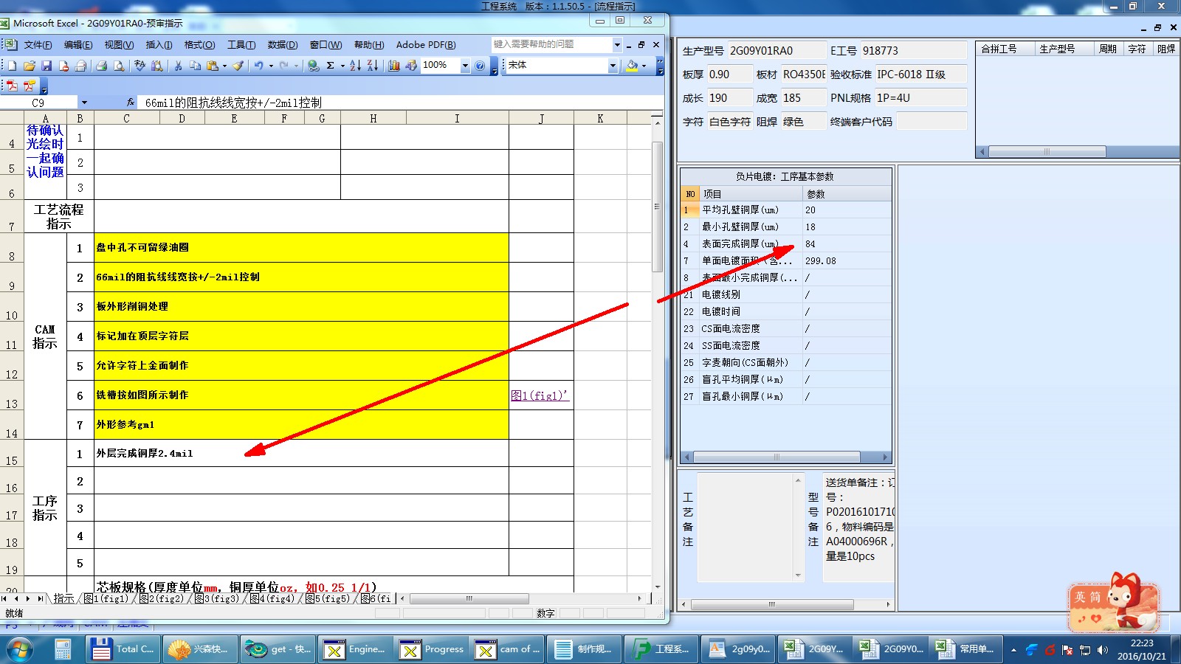Click the Windows Start button
The height and width of the screenshot is (664, 1181).
pyautogui.click(x=20, y=649)
